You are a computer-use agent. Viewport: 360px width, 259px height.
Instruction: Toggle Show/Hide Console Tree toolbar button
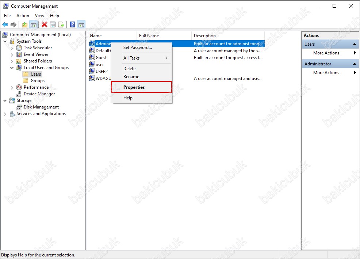tap(34, 24)
